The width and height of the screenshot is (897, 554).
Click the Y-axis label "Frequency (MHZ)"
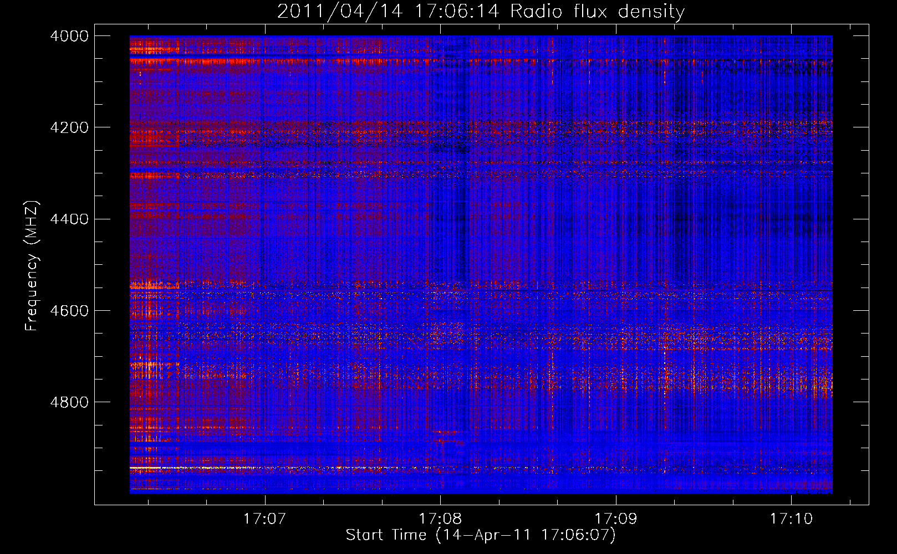click(x=32, y=266)
